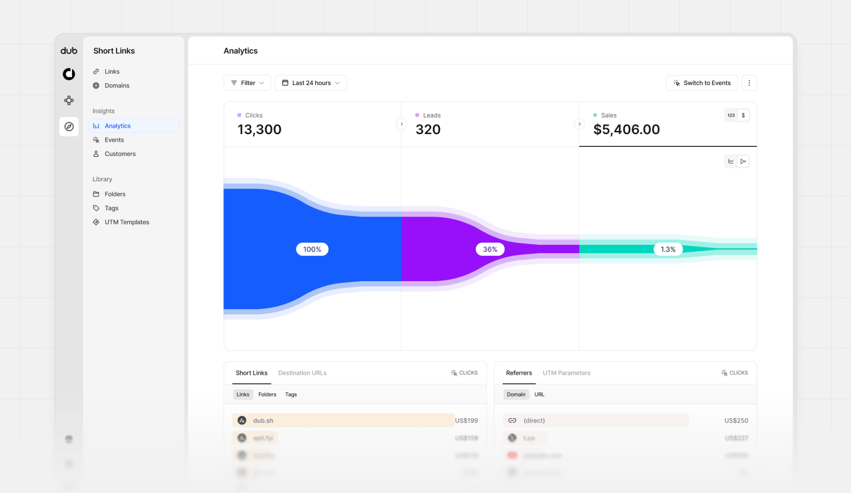Select the Domain sub-filter
This screenshot has width=851, height=493.
coord(516,394)
